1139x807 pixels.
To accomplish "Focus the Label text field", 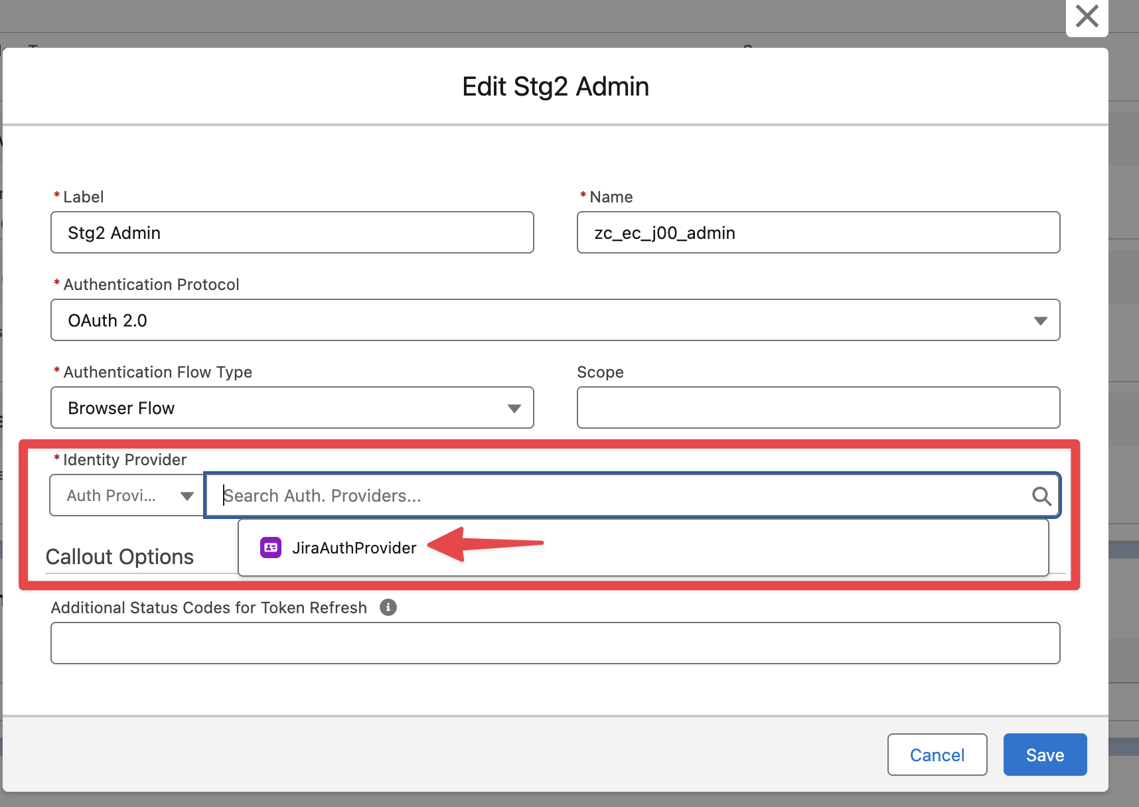I will 292,233.
